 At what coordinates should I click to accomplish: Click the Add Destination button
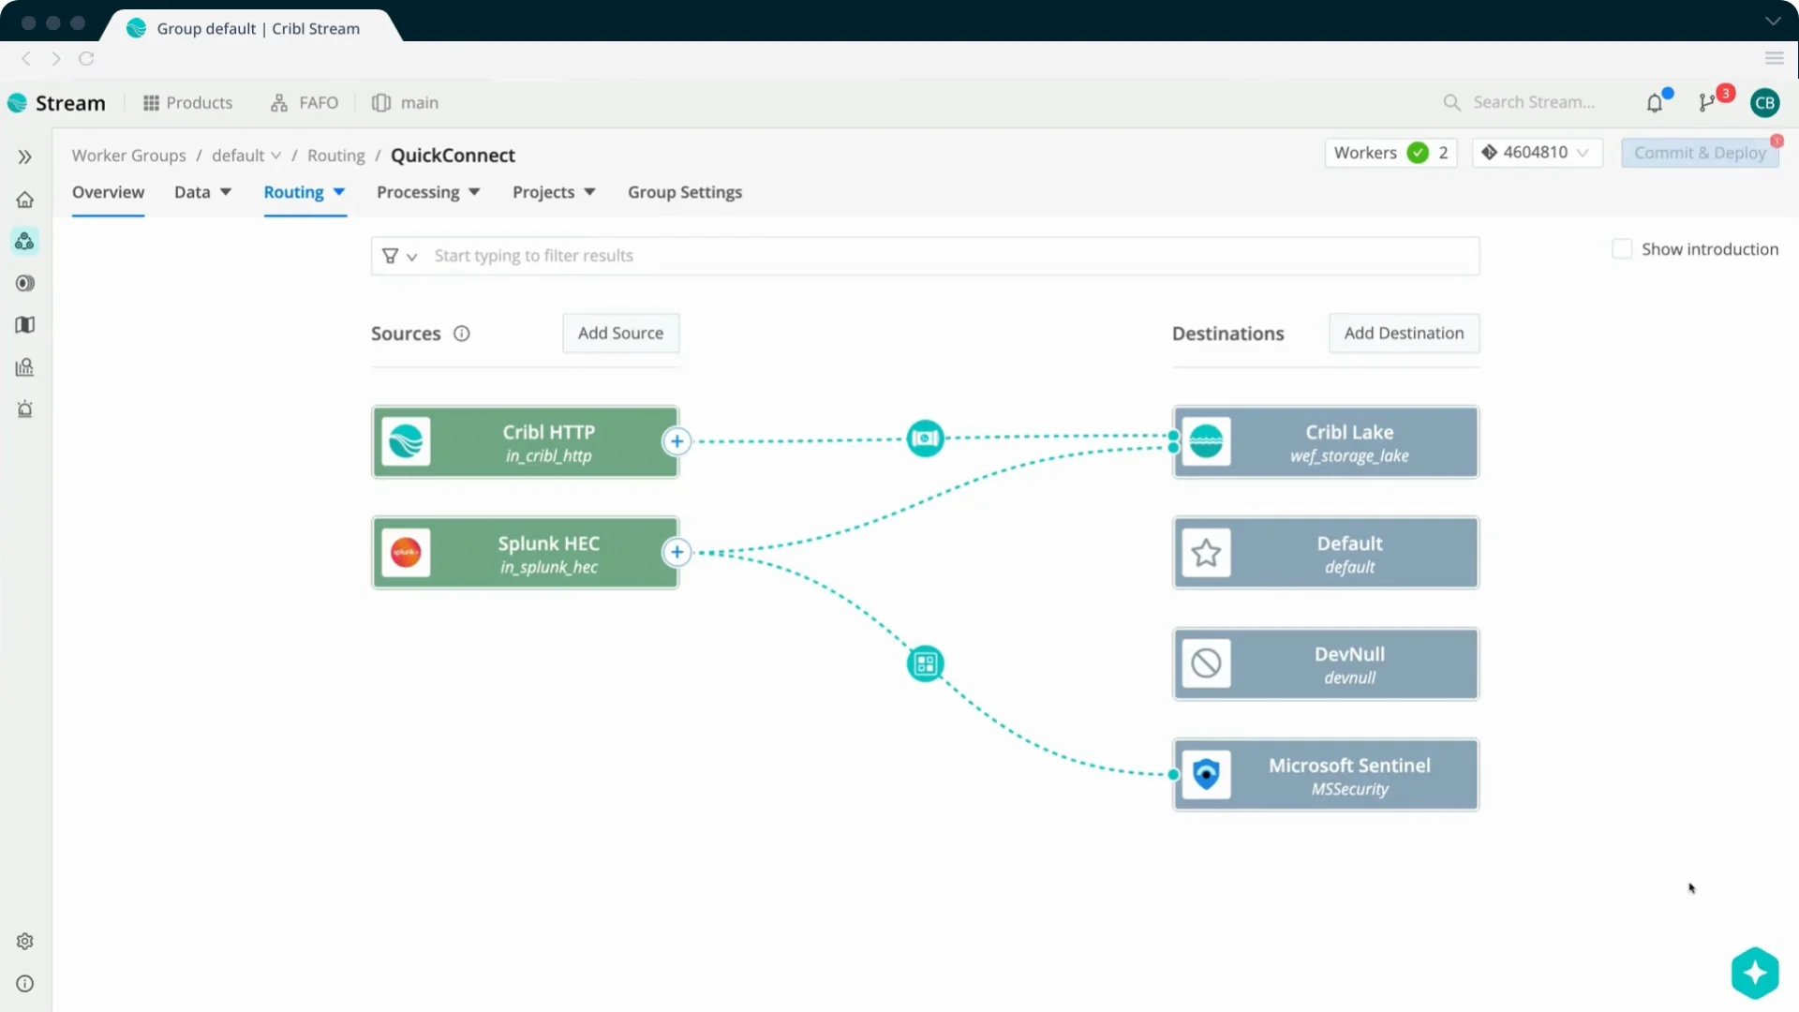[1404, 333]
